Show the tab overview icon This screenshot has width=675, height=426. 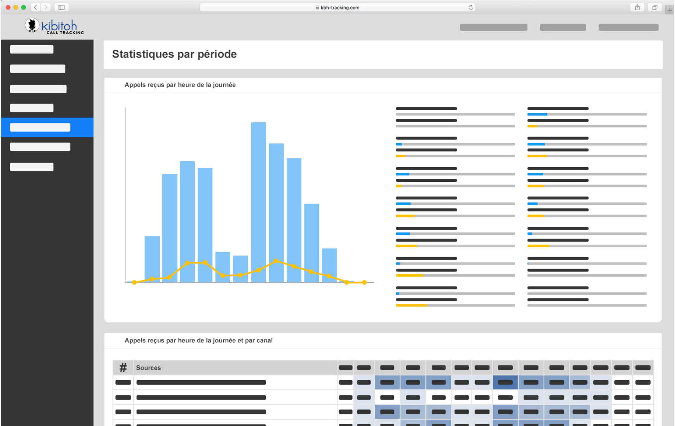click(655, 7)
